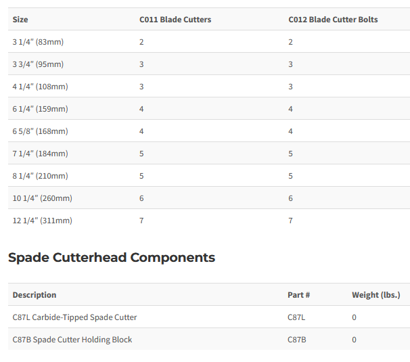Click the C012 Blade Cutter Bolts header
Screen dimensions: 410x362
[x=333, y=20]
